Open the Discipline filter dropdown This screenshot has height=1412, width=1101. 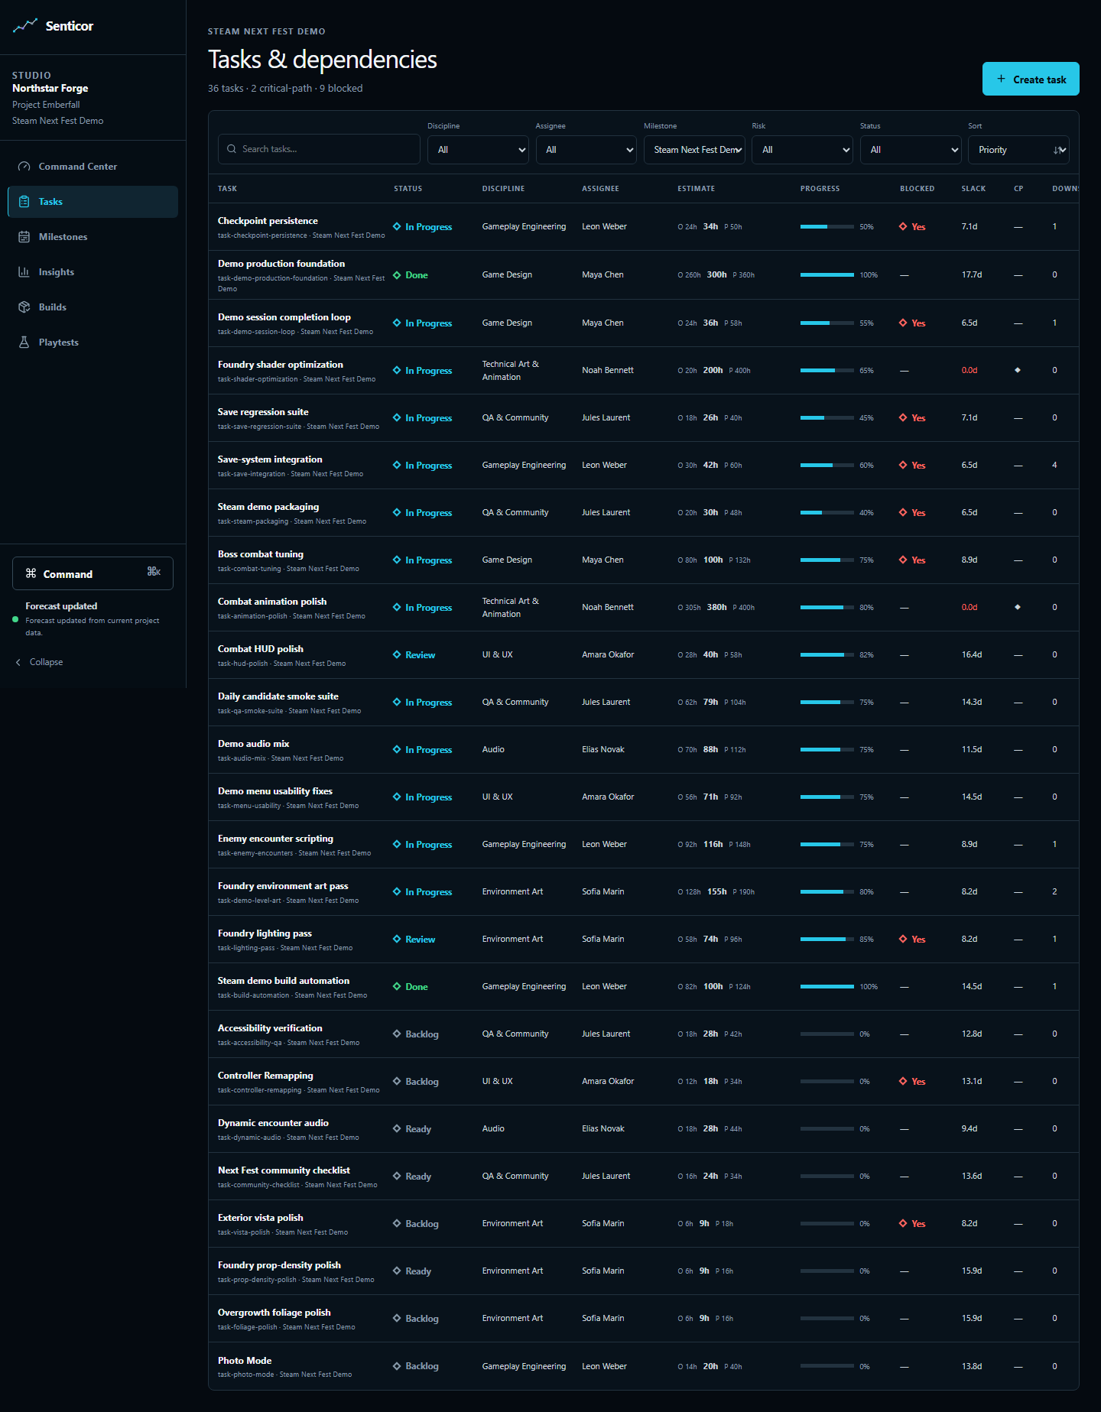click(x=478, y=150)
